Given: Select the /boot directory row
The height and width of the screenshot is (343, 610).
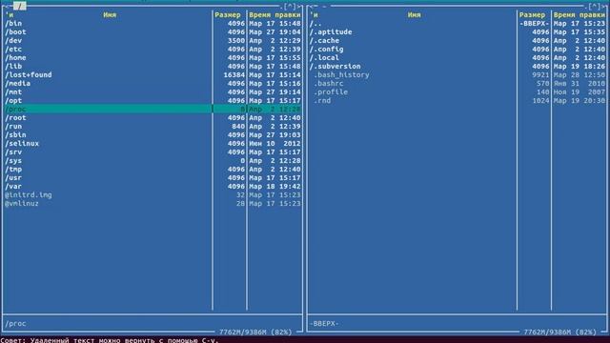Looking at the screenshot, I should coord(152,31).
